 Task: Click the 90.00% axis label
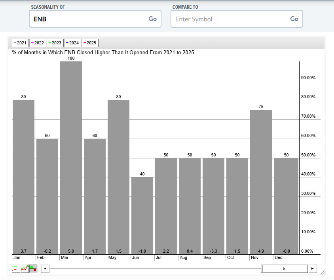(308, 78)
